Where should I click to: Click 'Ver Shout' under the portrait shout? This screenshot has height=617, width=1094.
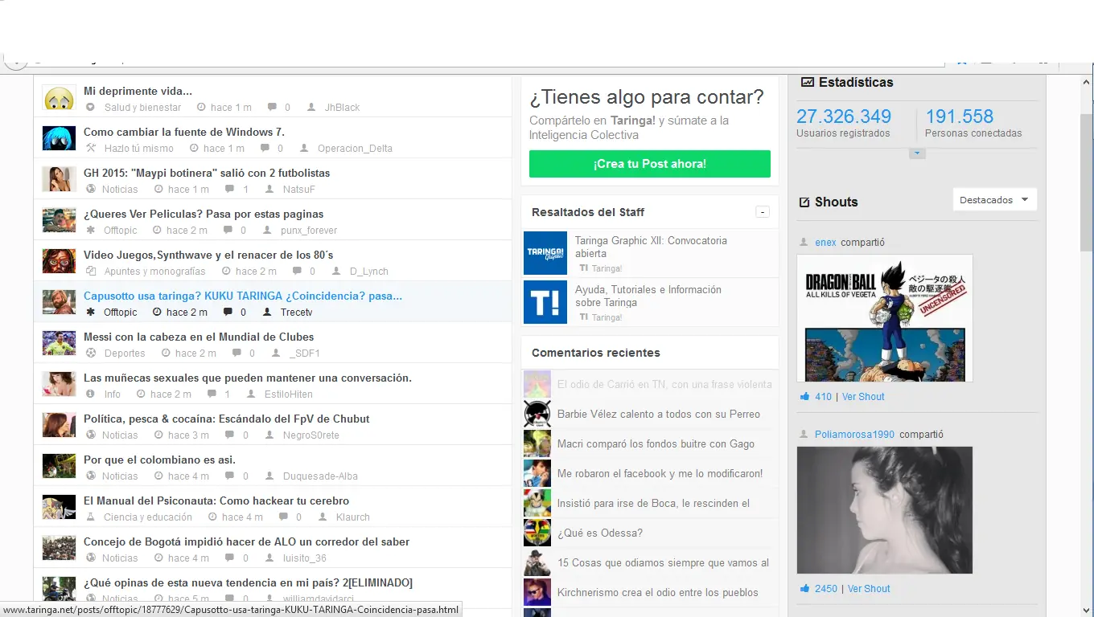[869, 588]
